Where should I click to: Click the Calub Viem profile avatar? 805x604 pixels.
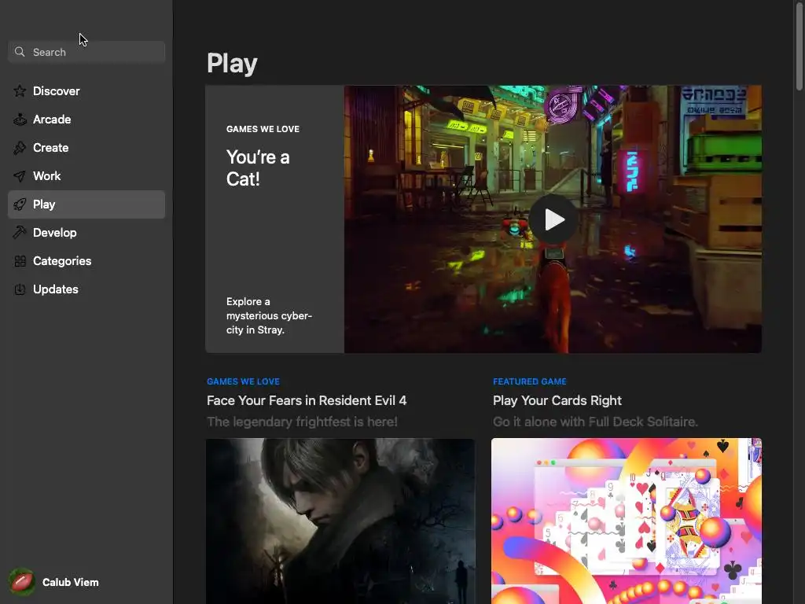21,582
